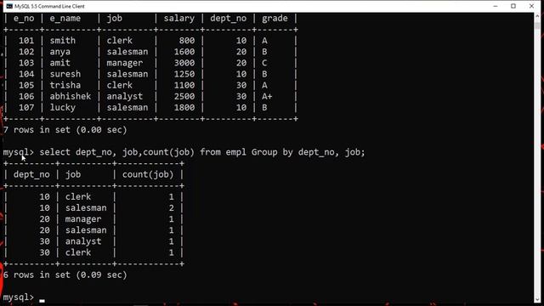Click the employee name 'trisha'
Screen dimensions: 544x306
pos(65,85)
